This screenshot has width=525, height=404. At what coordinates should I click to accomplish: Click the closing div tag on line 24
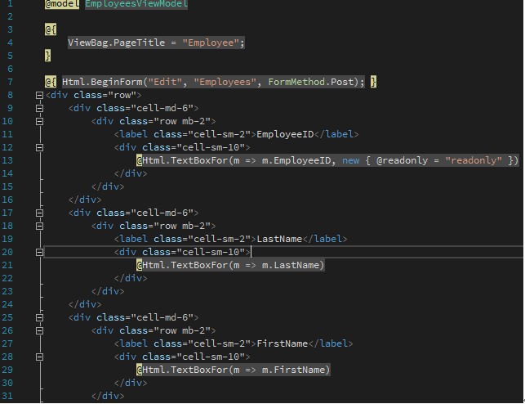(85, 304)
